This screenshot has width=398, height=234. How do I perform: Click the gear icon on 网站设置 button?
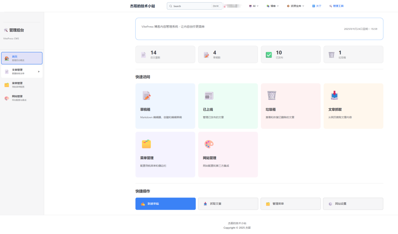tap(329, 203)
